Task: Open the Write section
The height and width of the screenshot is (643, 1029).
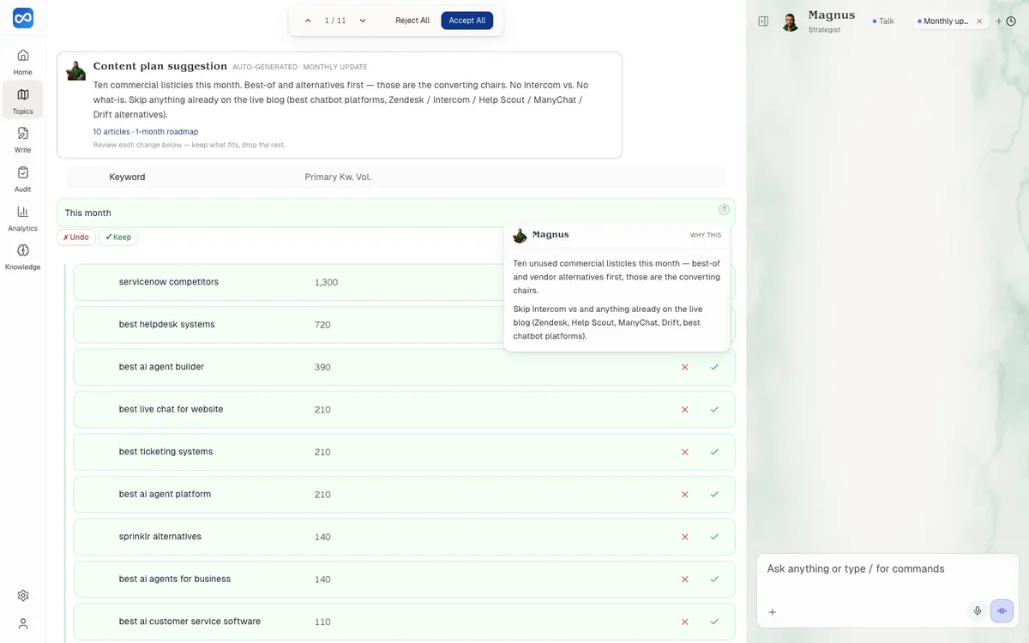Action: pyautogui.click(x=23, y=139)
